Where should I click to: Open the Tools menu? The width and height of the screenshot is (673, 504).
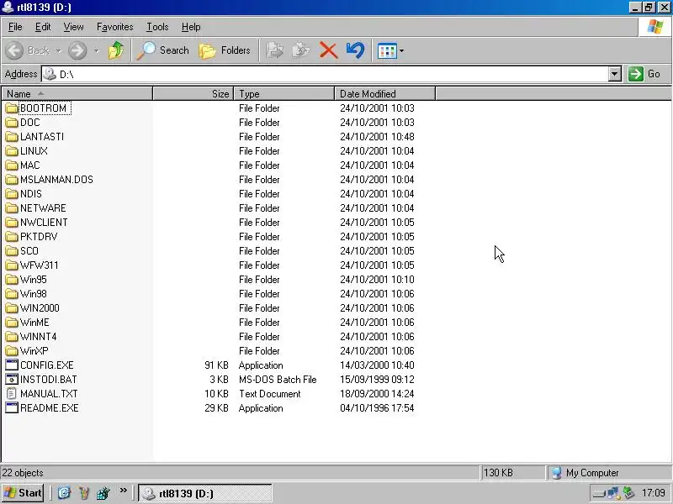pyautogui.click(x=157, y=27)
